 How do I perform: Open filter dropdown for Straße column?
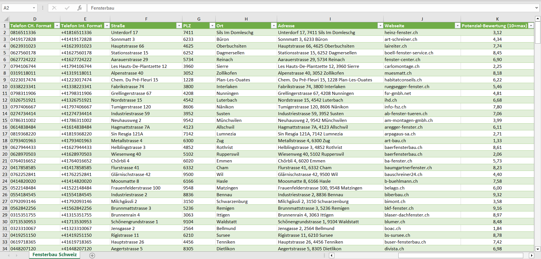point(179,26)
